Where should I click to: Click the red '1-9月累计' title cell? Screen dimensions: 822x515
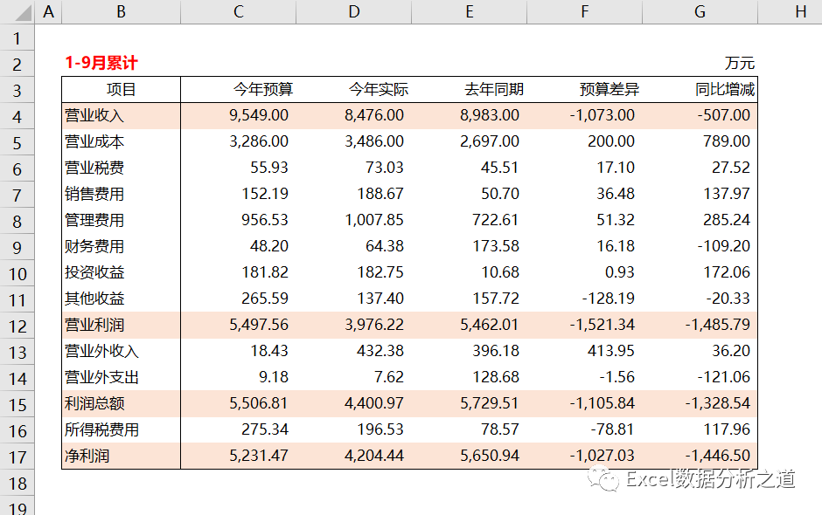[121, 64]
